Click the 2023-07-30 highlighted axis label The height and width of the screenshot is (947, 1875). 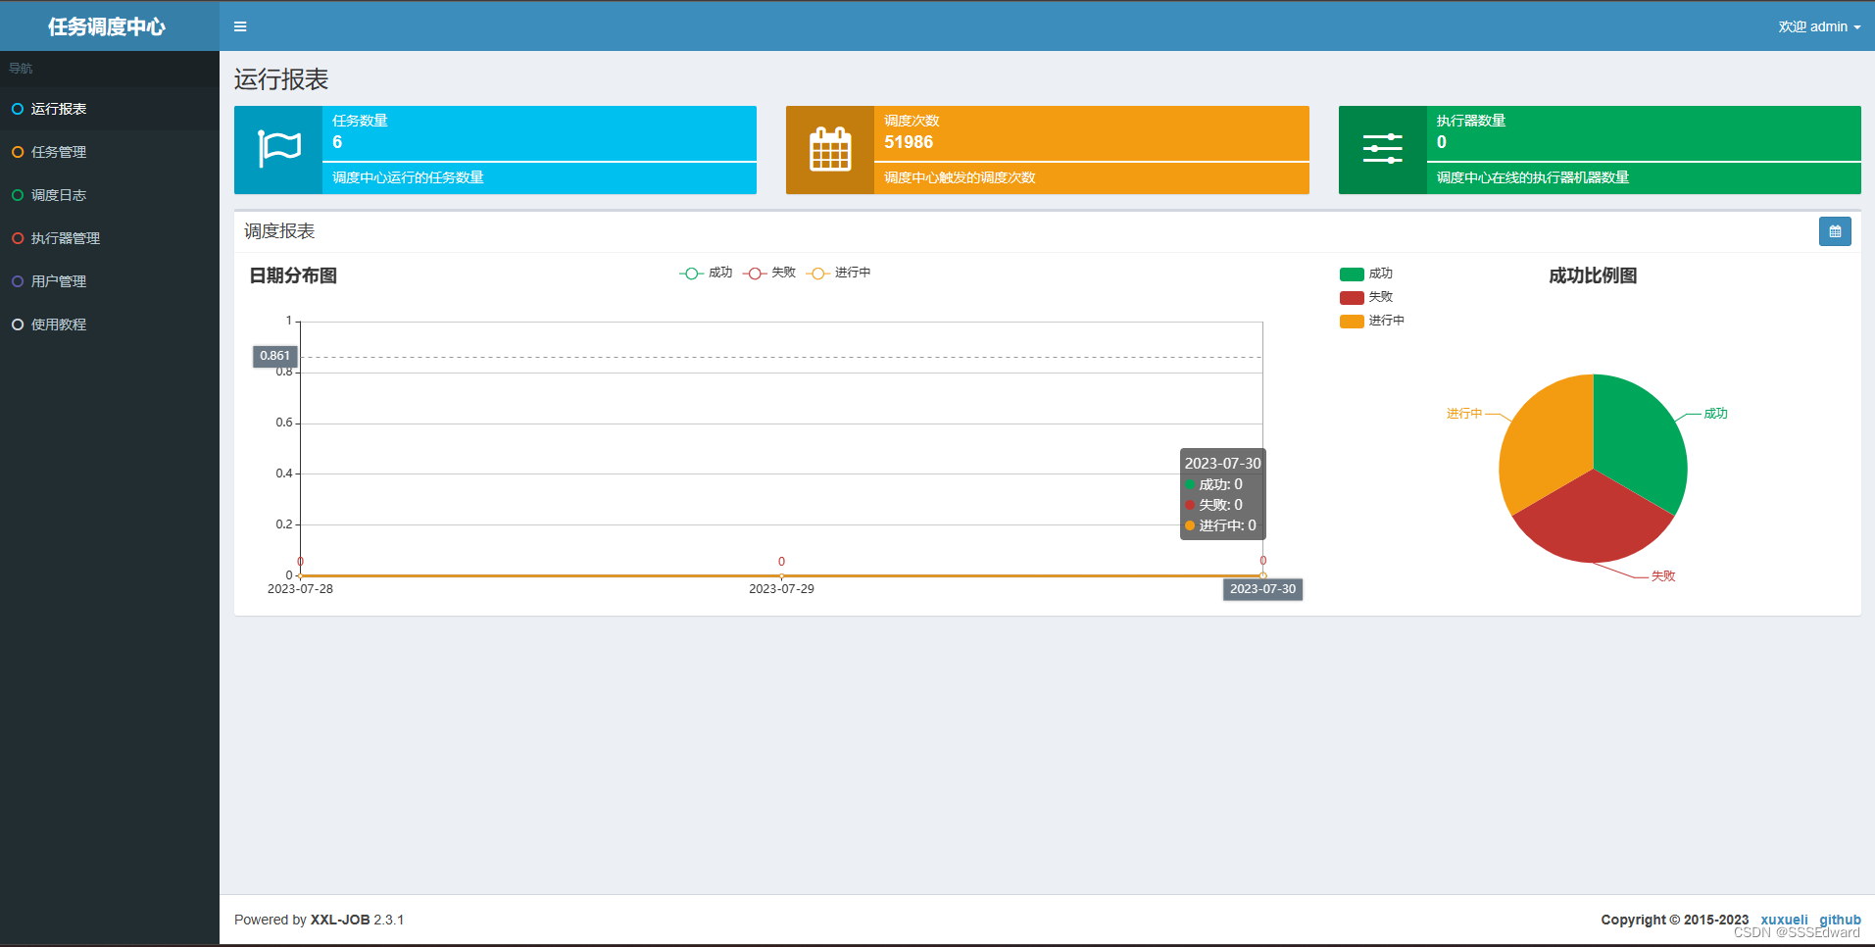click(1262, 589)
